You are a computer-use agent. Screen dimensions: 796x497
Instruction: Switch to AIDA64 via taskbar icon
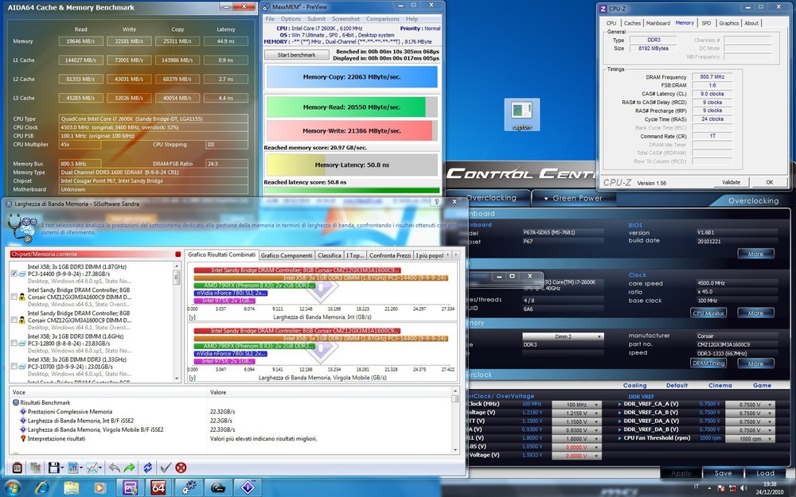pyautogui.click(x=158, y=488)
